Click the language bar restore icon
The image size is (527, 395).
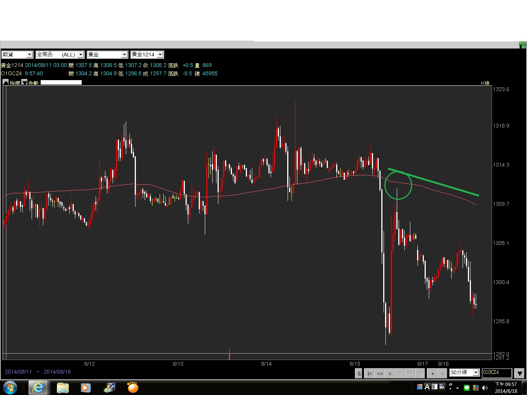(451, 385)
